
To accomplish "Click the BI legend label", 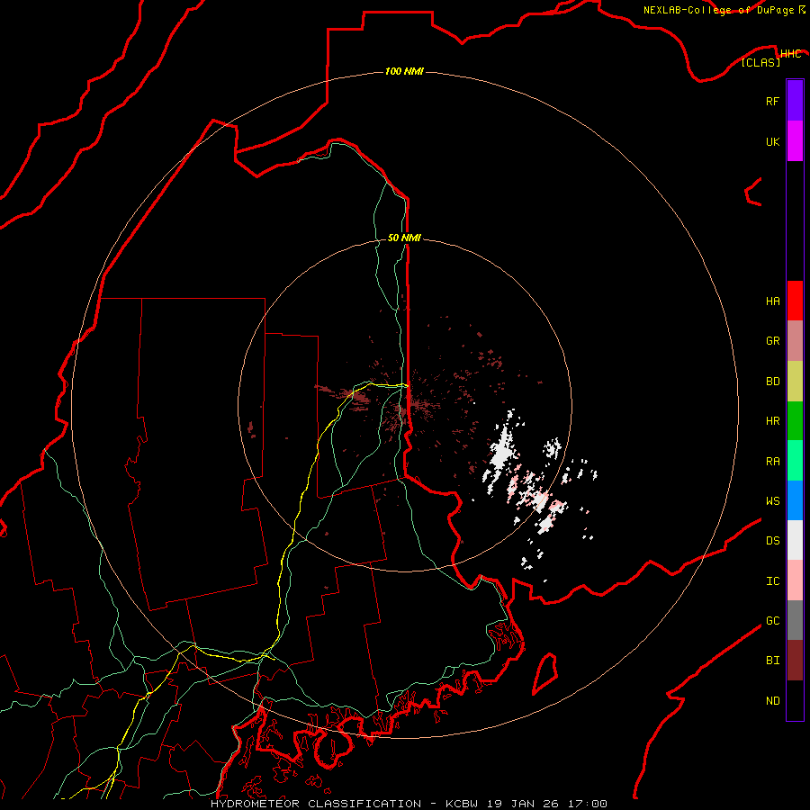I will click(x=772, y=661).
